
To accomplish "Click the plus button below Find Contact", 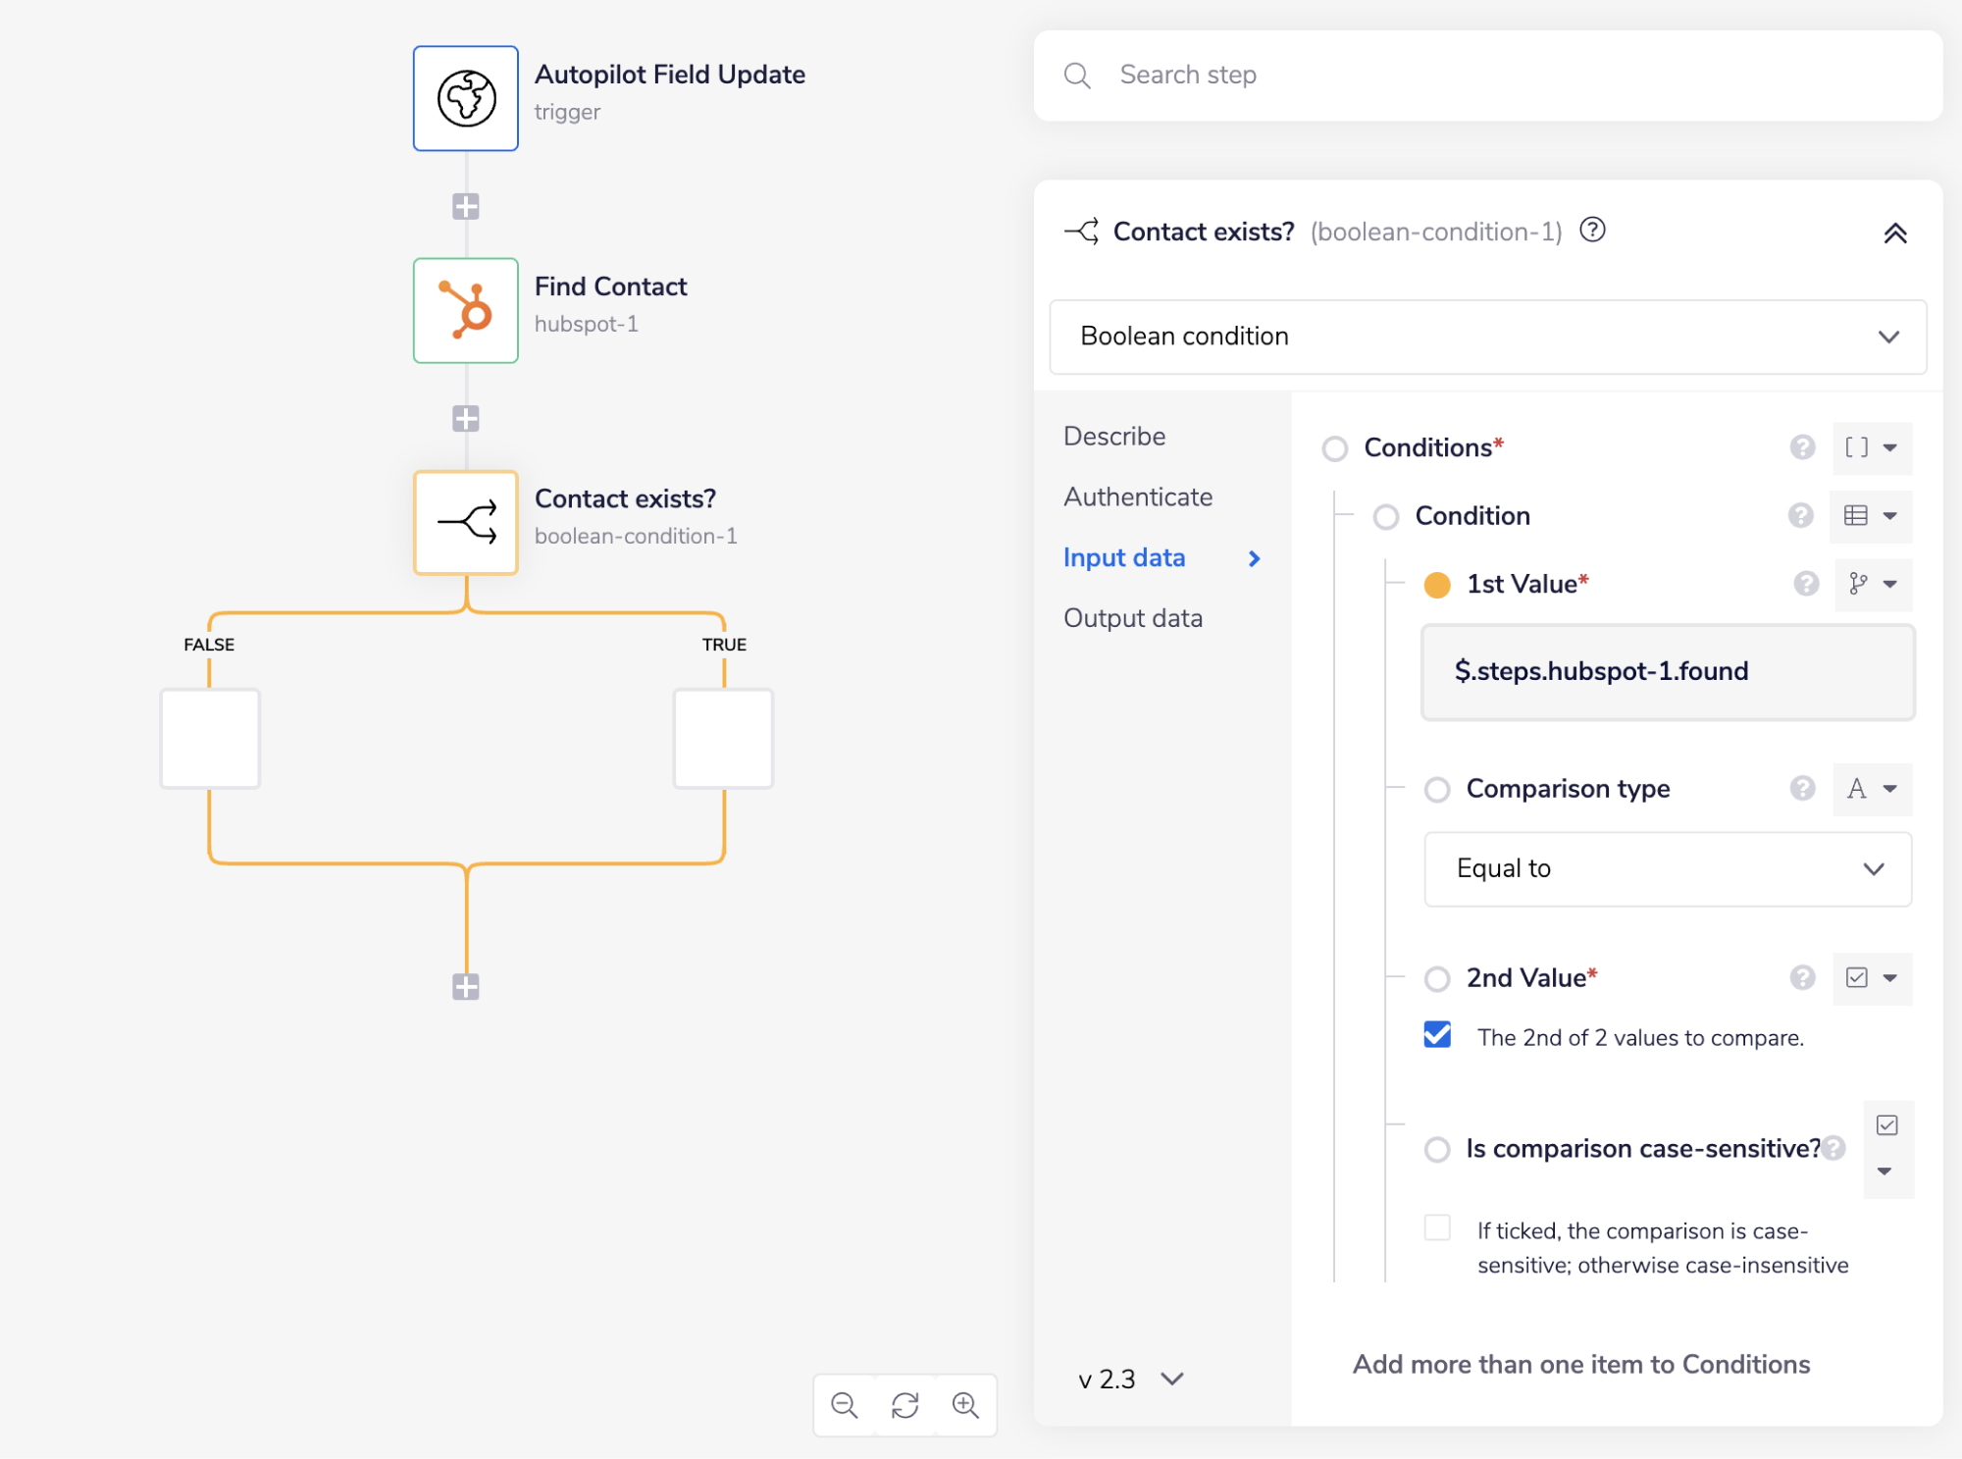I will (465, 419).
